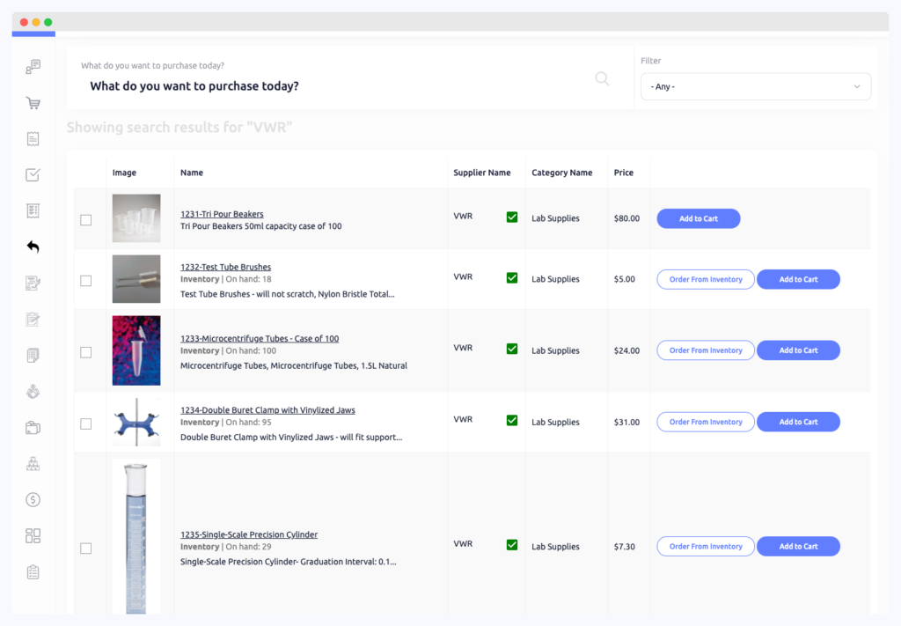The image size is (901, 626).
Task: Order Double Buret Clamp from inventory
Action: point(705,422)
